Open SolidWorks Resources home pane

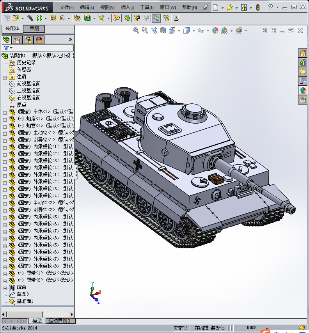tap(303, 53)
